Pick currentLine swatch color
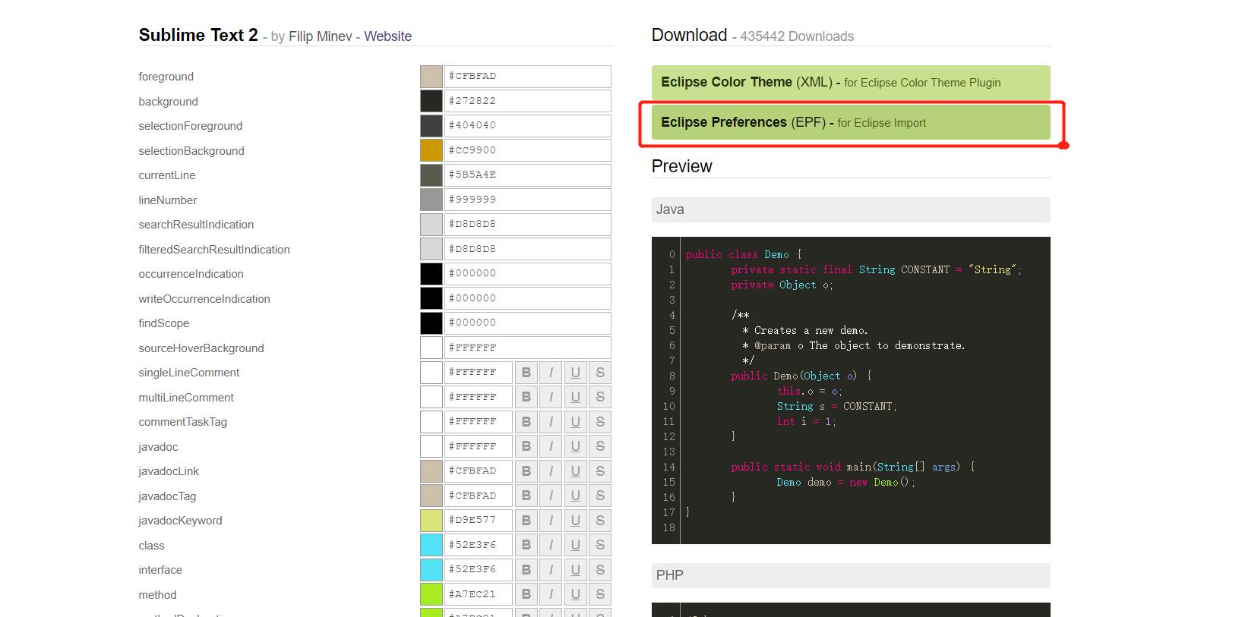Screen dimensions: 1242x617 (x=431, y=175)
